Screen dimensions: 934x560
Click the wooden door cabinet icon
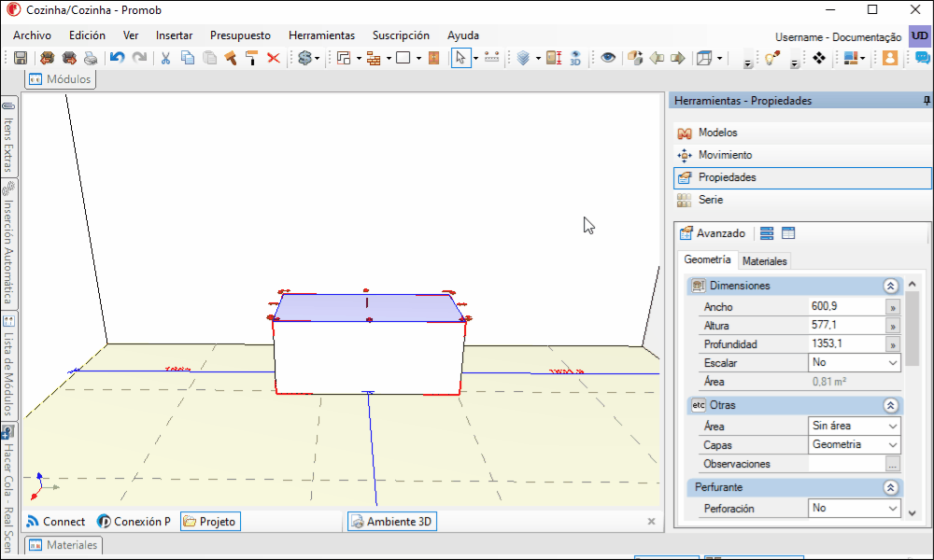[x=434, y=58]
